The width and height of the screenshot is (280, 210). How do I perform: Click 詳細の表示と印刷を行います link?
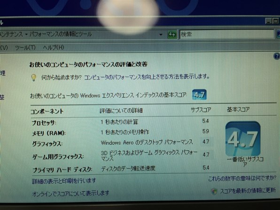click(x=64, y=181)
